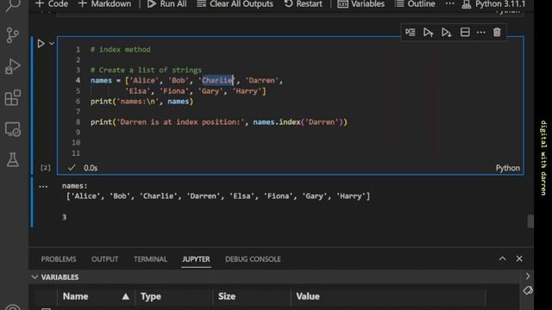Open the Variables viewer
Screen dimensions: 552x310
tap(361, 4)
